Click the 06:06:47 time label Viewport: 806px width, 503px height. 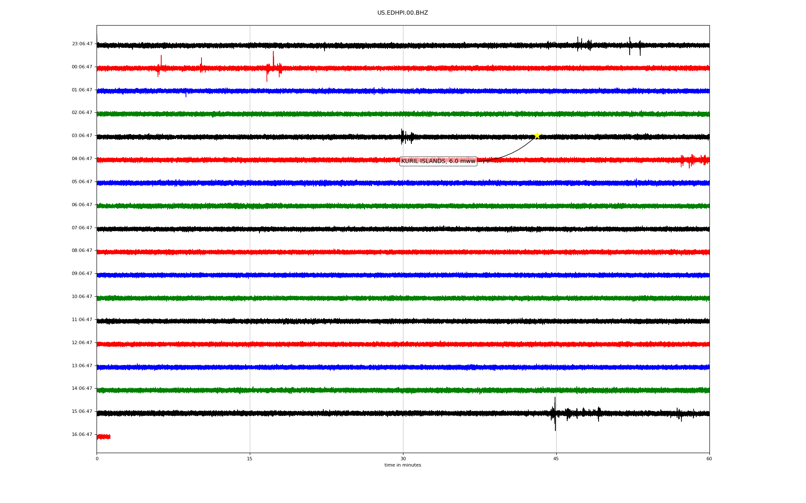(x=82, y=205)
